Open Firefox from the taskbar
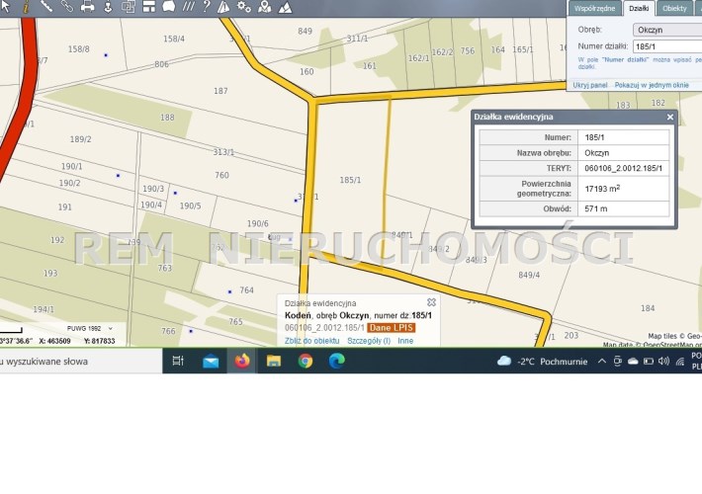Image resolution: width=702 pixels, height=494 pixels. click(241, 361)
